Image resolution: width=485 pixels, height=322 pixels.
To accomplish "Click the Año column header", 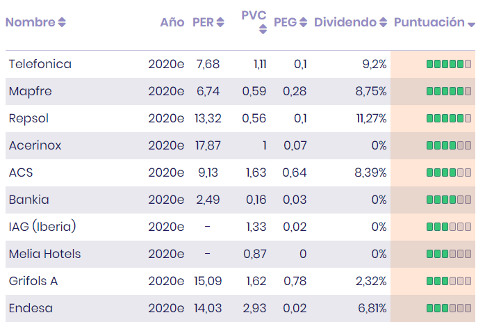I will coord(172,22).
